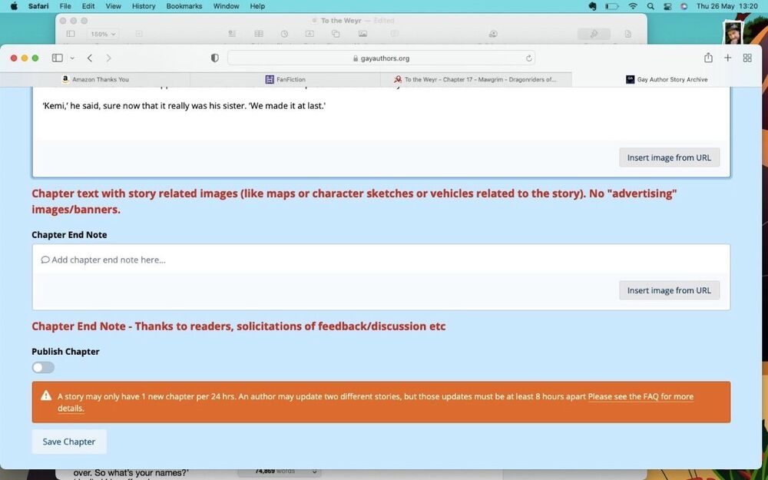Open the History menu

click(x=143, y=6)
